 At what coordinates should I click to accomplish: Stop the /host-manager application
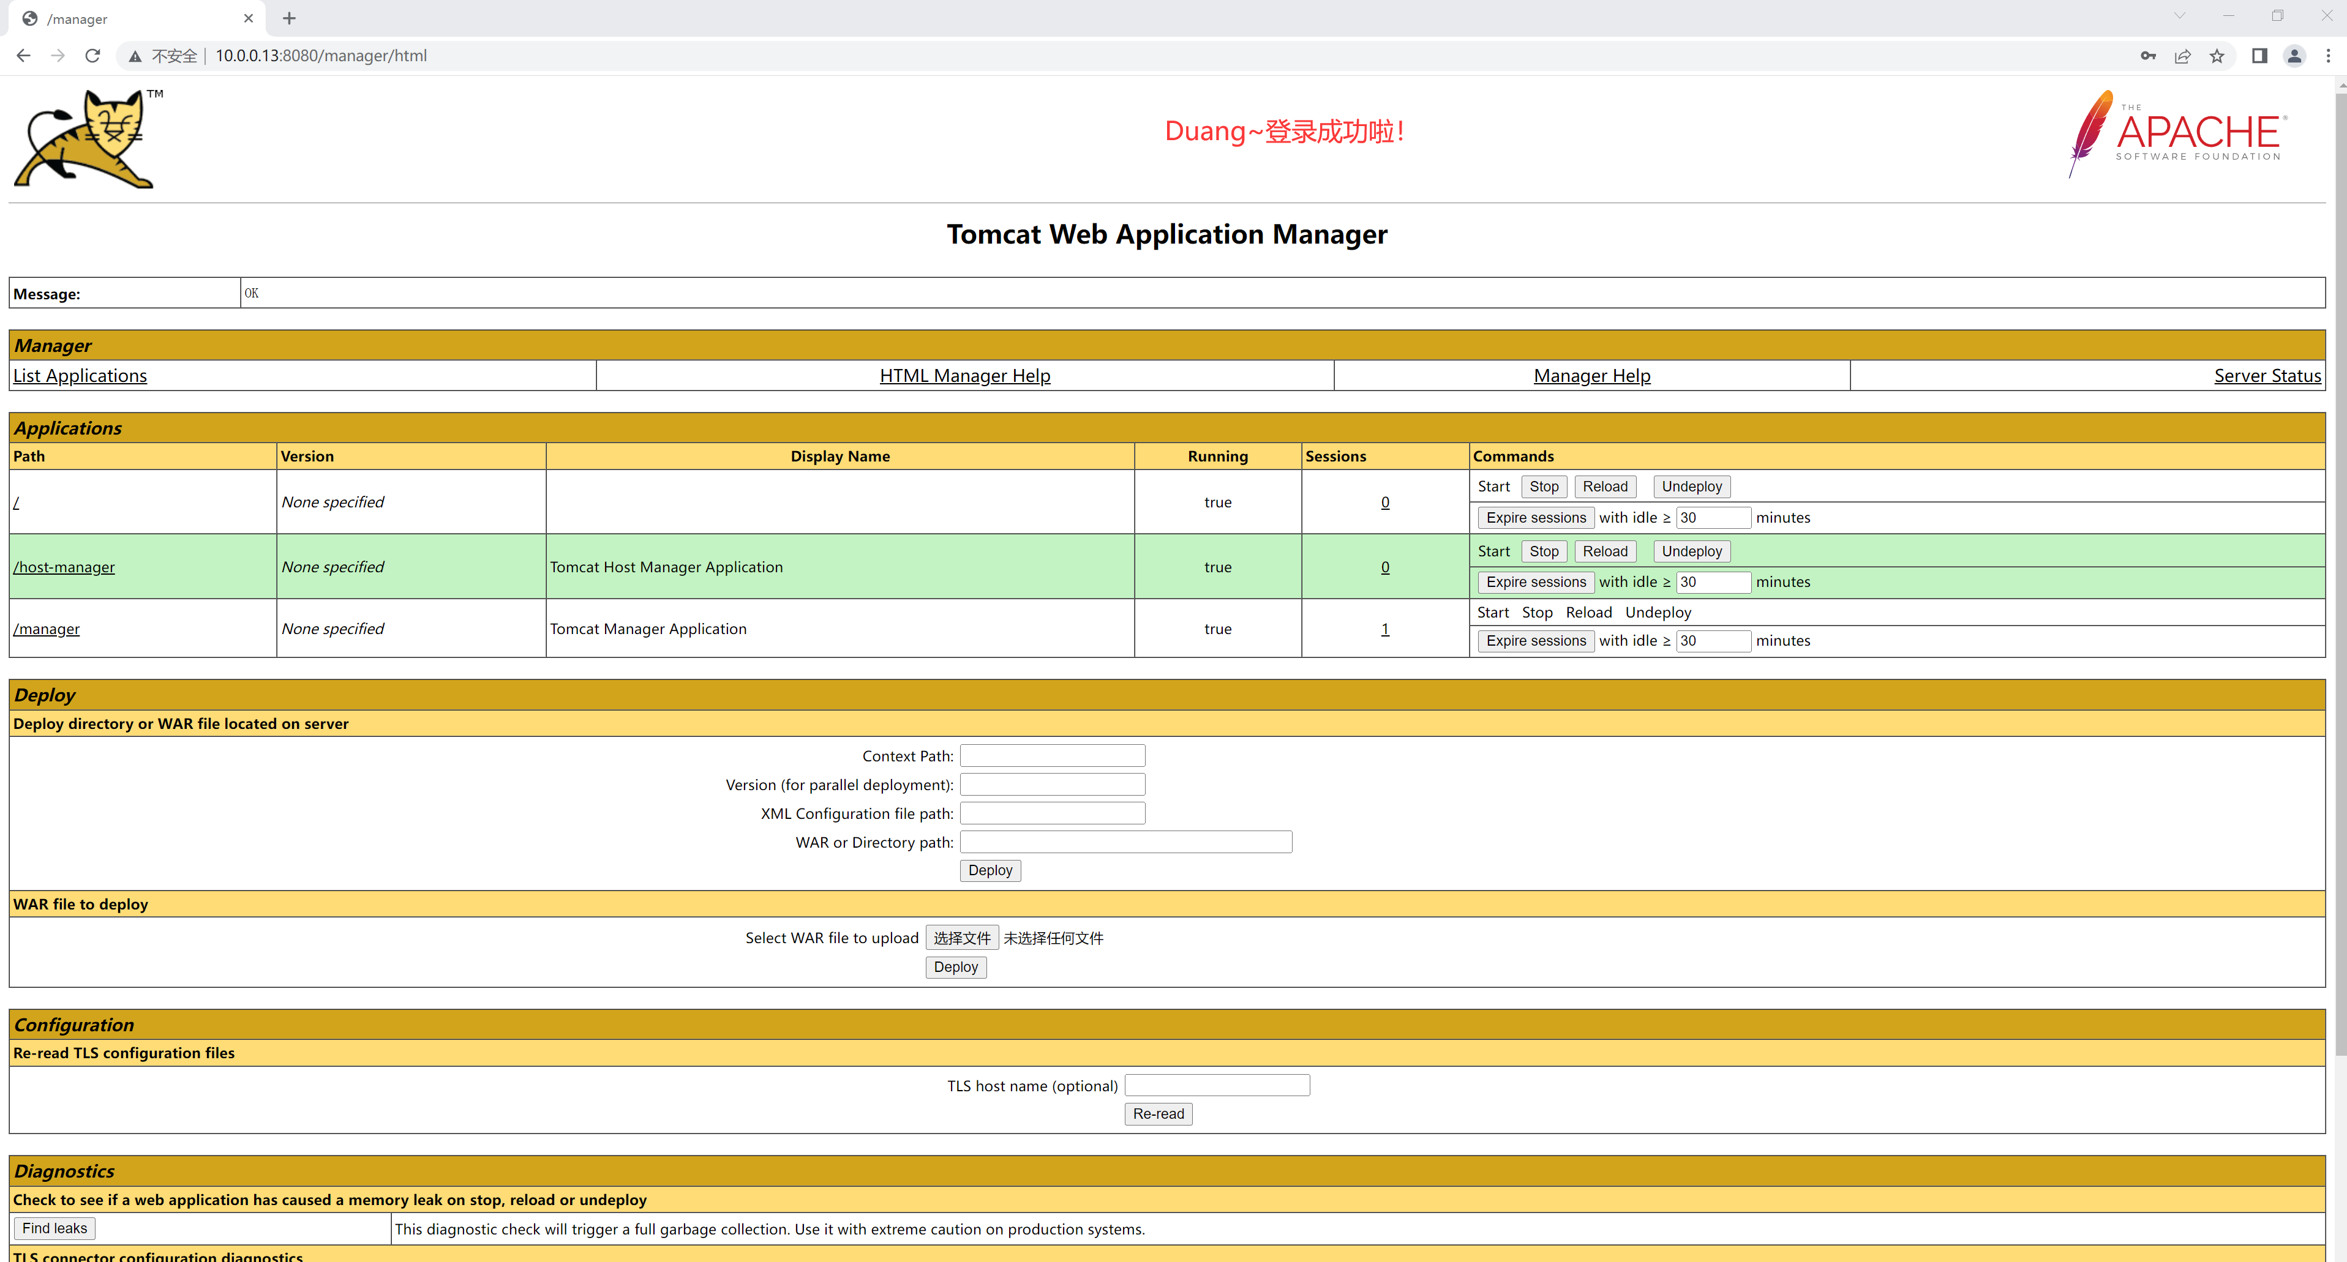click(1544, 551)
